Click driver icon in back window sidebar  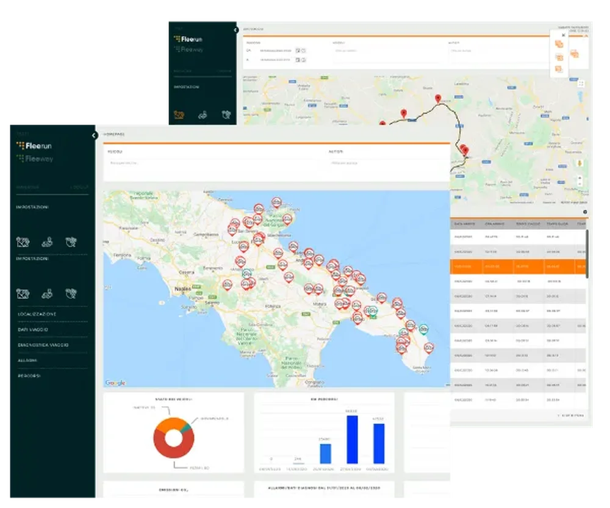pos(203,115)
